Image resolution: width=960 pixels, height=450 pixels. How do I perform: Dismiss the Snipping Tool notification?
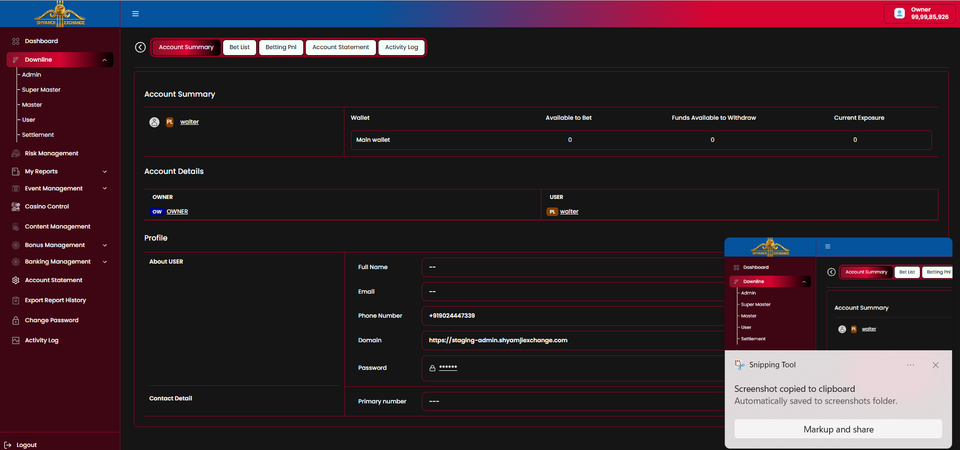pos(935,365)
